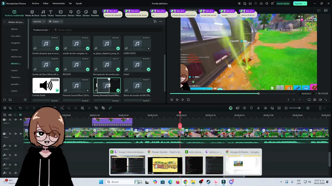The width and height of the screenshot is (332, 186).
Task: Zoom out the timeline
Action: click(x=286, y=108)
